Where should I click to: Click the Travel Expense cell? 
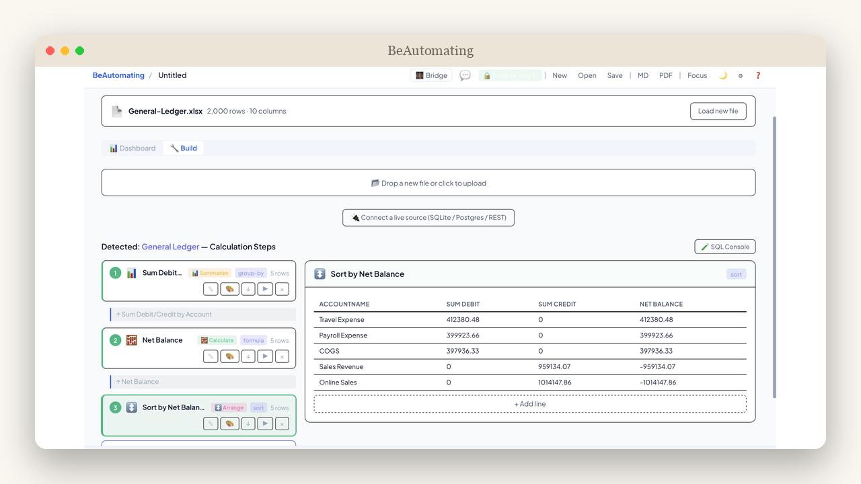(342, 320)
